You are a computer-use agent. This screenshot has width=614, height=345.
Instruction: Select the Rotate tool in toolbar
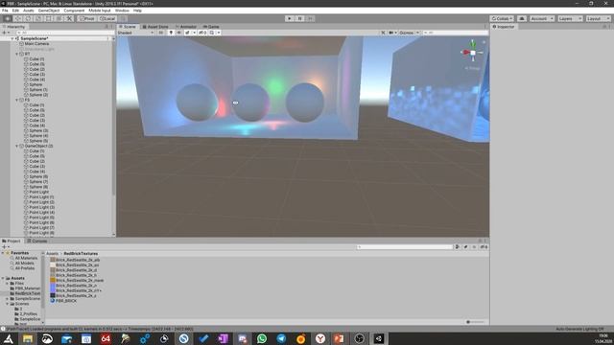pos(28,19)
